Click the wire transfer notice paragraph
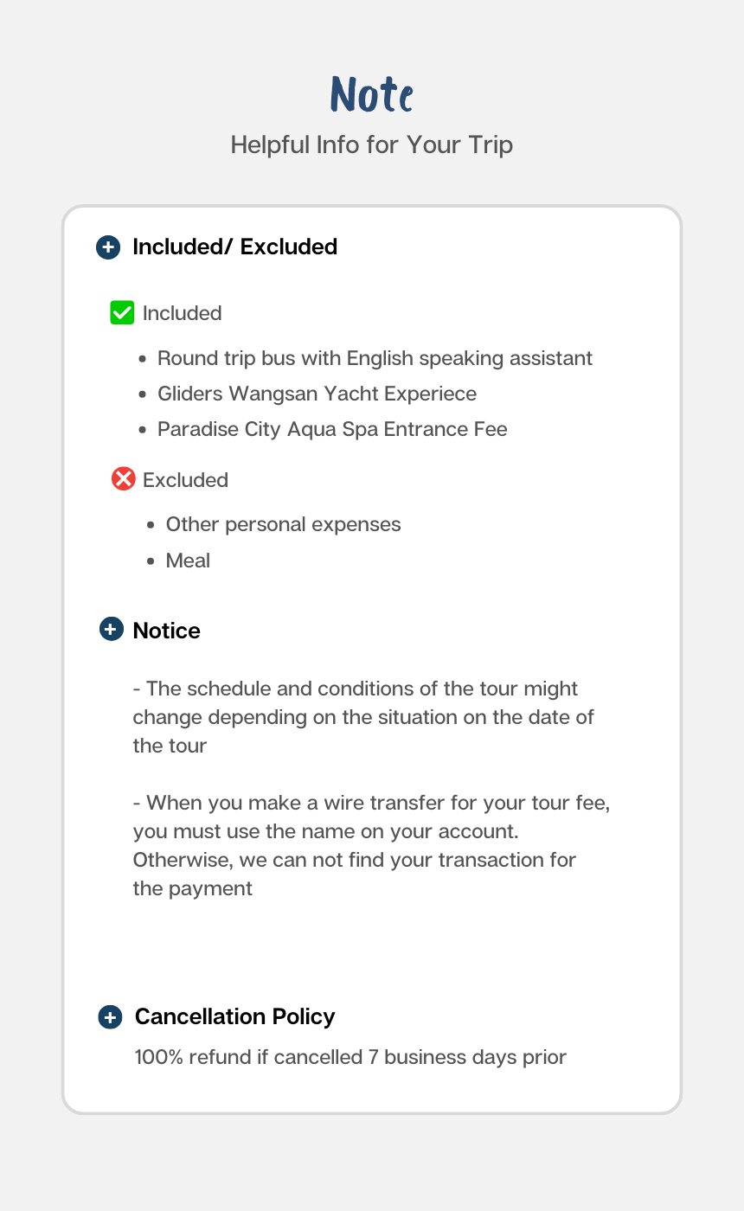Viewport: 744px width, 1211px height. pos(371,845)
